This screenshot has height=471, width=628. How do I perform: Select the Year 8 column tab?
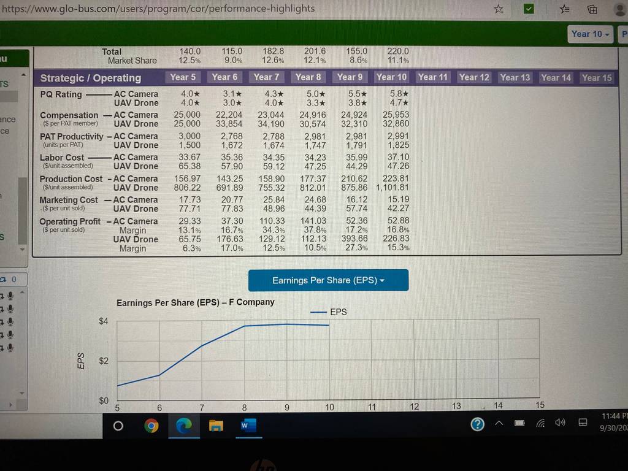pos(308,77)
